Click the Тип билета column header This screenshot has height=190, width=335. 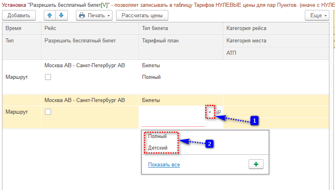click(x=155, y=28)
